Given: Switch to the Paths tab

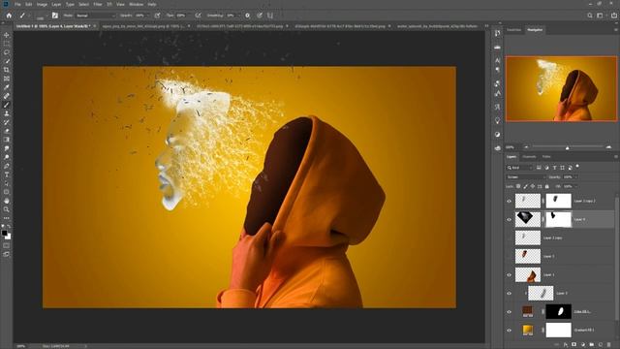Looking at the screenshot, I should (546, 157).
